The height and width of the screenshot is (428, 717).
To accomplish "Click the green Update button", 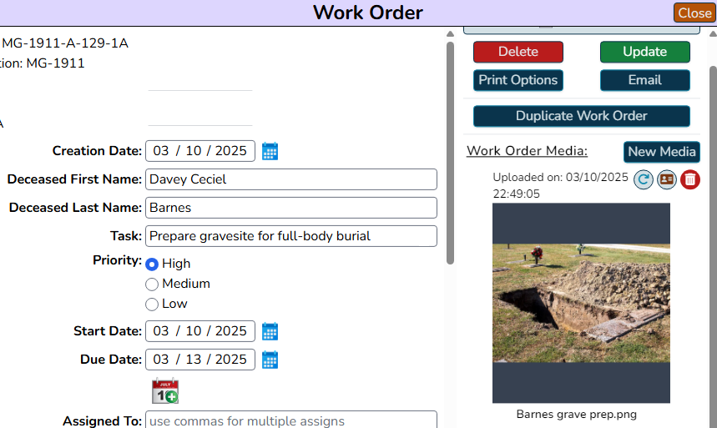I will [x=644, y=52].
